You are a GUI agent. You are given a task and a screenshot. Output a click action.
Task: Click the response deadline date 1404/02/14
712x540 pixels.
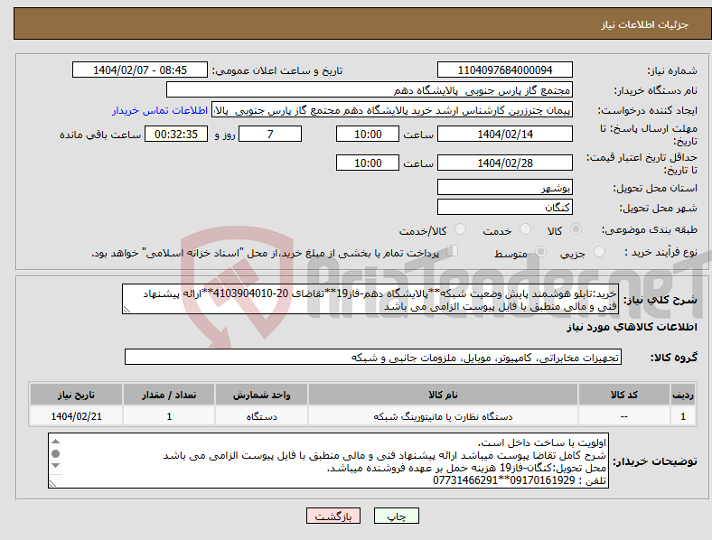(x=504, y=134)
